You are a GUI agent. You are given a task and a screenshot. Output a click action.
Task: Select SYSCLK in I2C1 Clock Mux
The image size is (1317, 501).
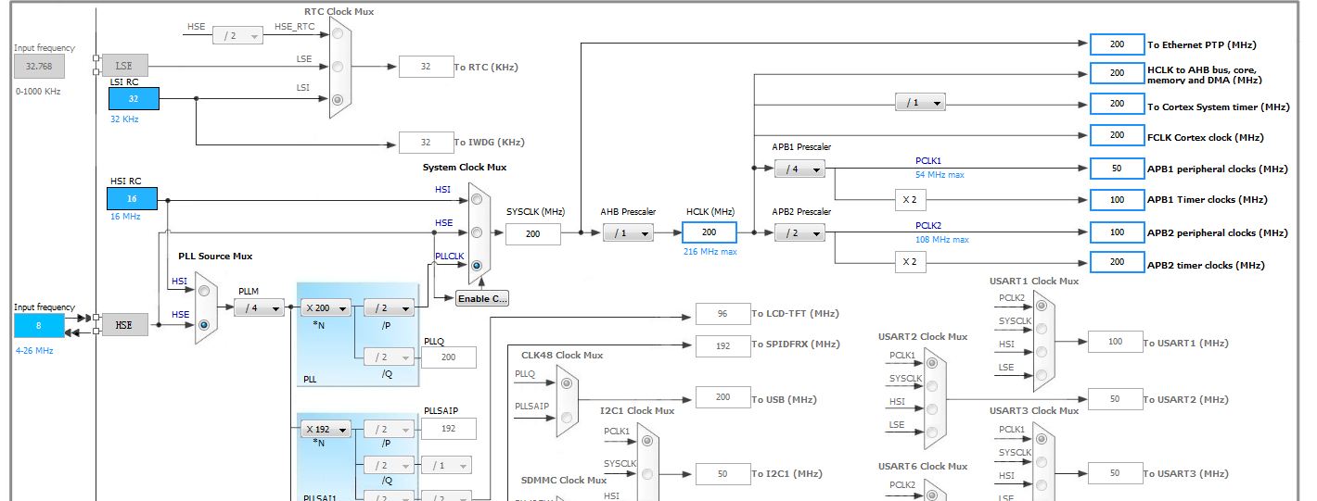(x=649, y=473)
